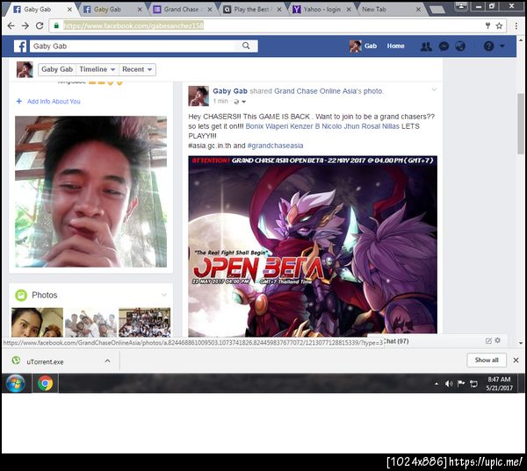This screenshot has height=471, width=527.
Task: Click the key icon in address bar
Action: 487,25
